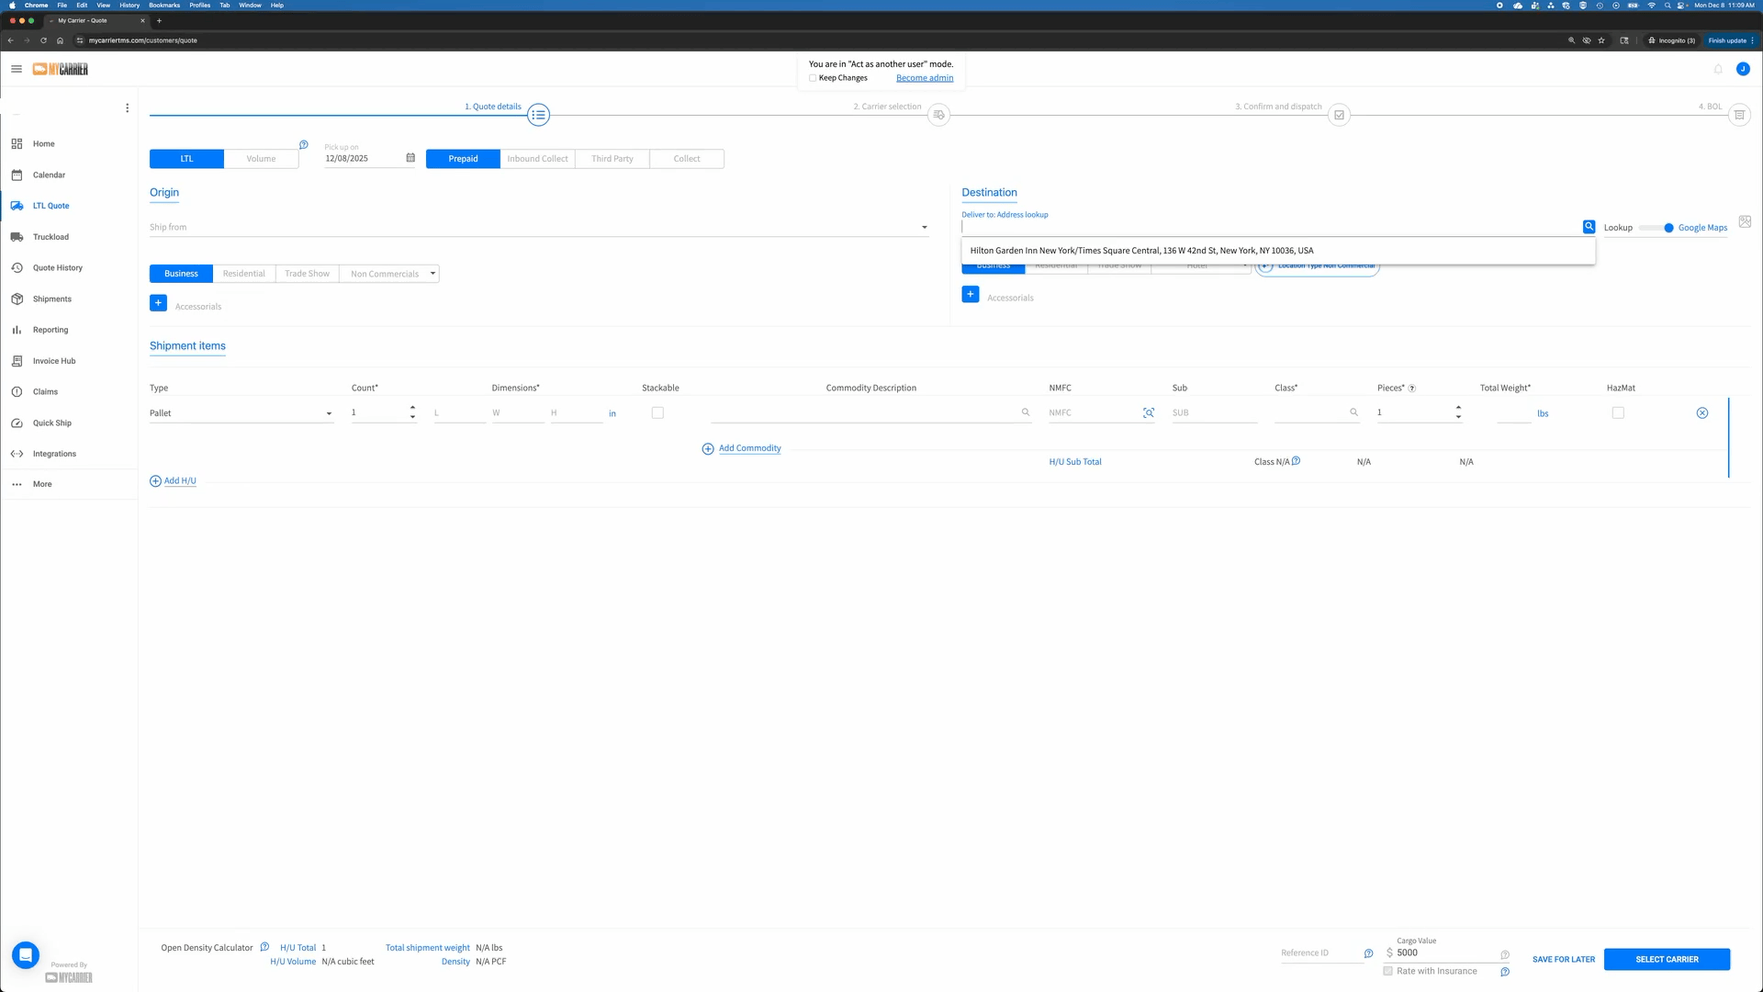The height and width of the screenshot is (992, 1763).
Task: Select the Volume tab
Action: click(261, 159)
